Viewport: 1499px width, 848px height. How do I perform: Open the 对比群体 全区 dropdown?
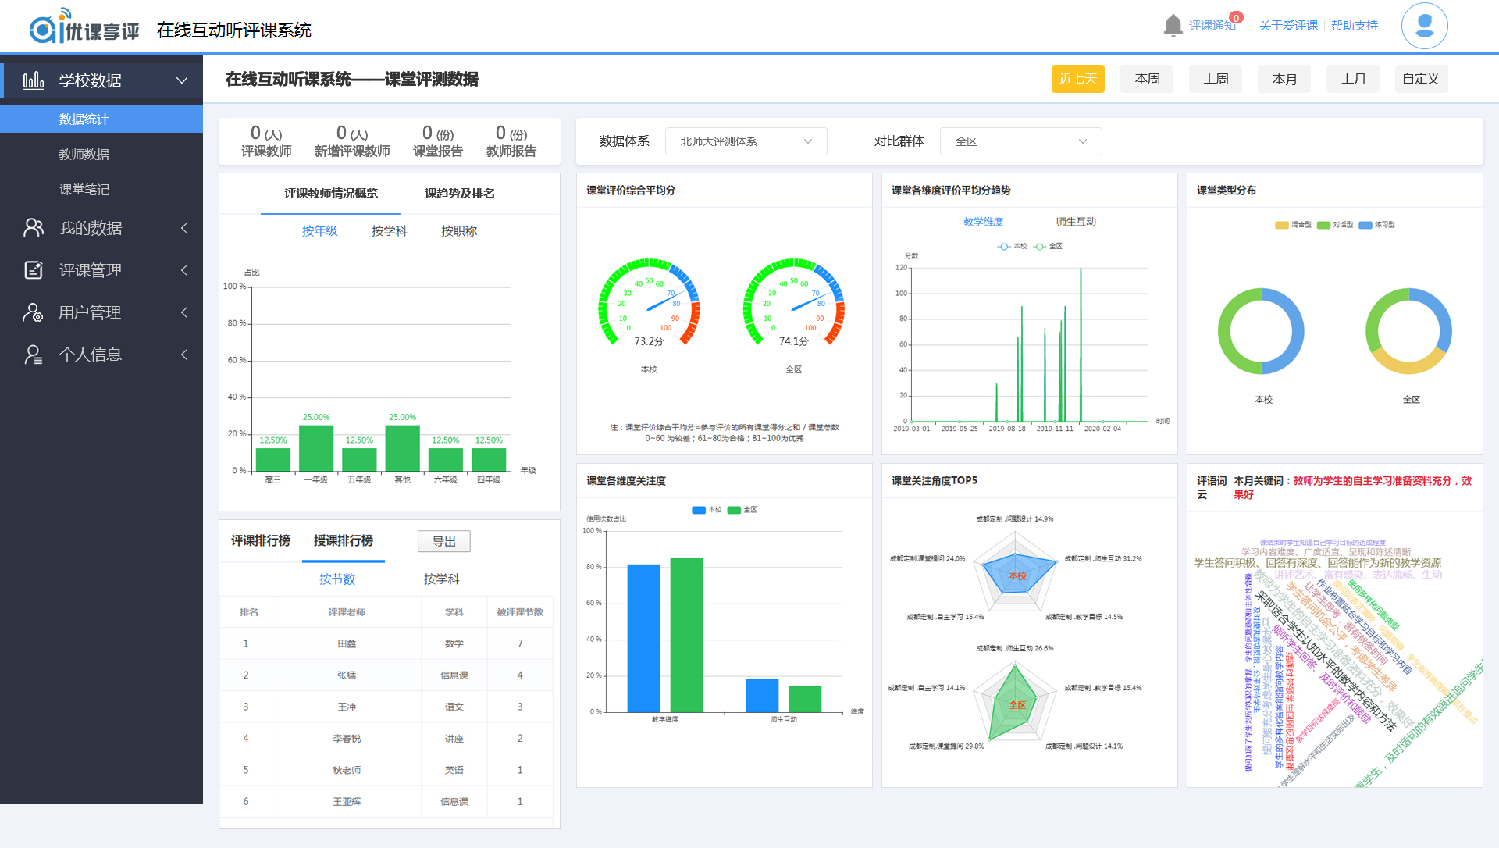click(1020, 141)
